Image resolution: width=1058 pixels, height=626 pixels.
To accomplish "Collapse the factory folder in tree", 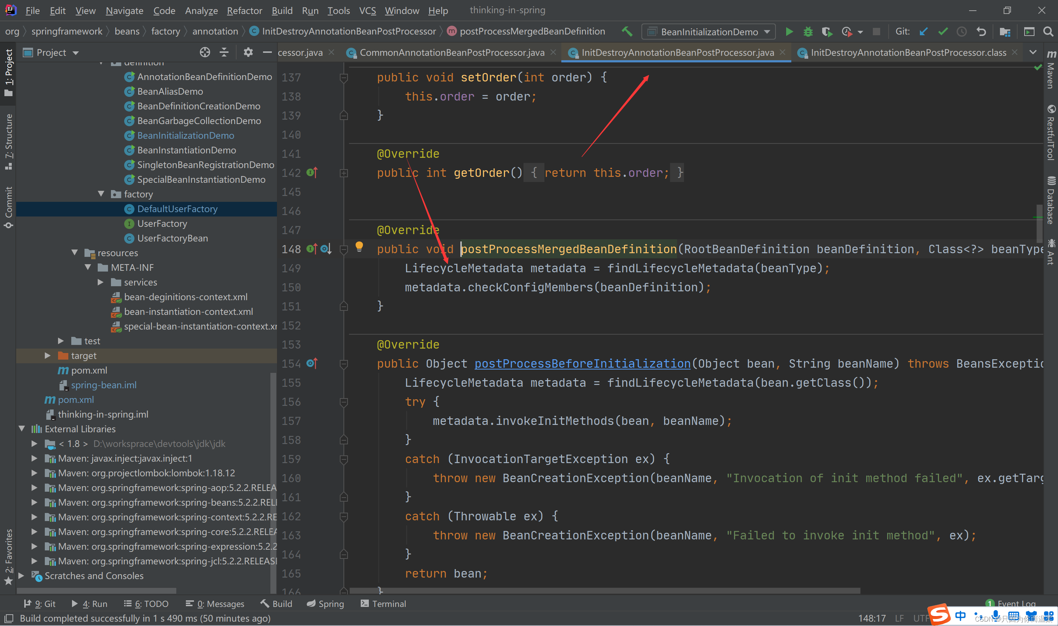I will (x=101, y=194).
